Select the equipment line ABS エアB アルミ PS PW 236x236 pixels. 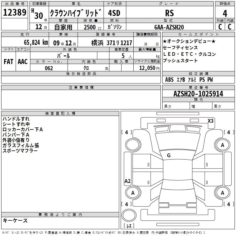(x=189, y=80)
